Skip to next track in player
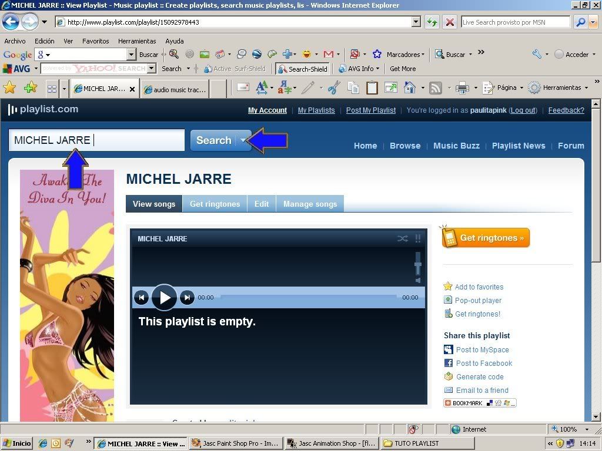This screenshot has width=602, height=451. pyautogui.click(x=187, y=298)
